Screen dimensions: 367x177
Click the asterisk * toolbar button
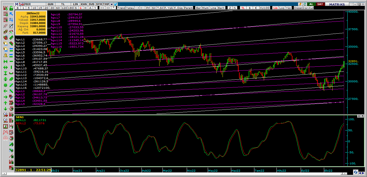click(113, 8)
